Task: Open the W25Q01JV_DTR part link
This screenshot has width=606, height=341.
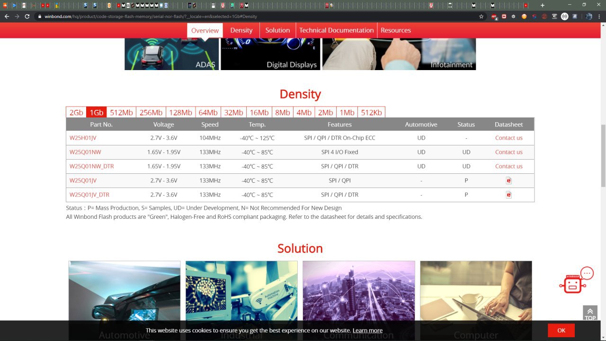Action: click(x=89, y=195)
